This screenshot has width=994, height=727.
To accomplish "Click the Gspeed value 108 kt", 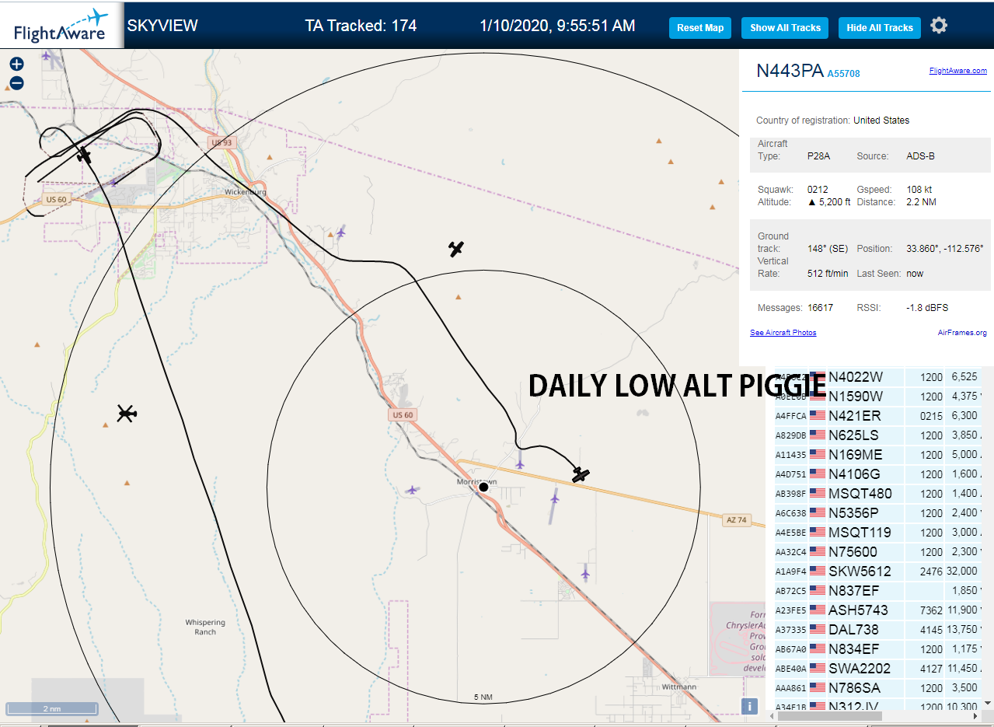I will click(x=919, y=190).
